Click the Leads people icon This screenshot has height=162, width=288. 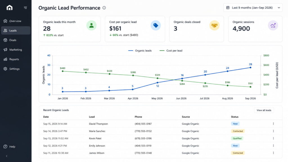[x=5, y=30]
